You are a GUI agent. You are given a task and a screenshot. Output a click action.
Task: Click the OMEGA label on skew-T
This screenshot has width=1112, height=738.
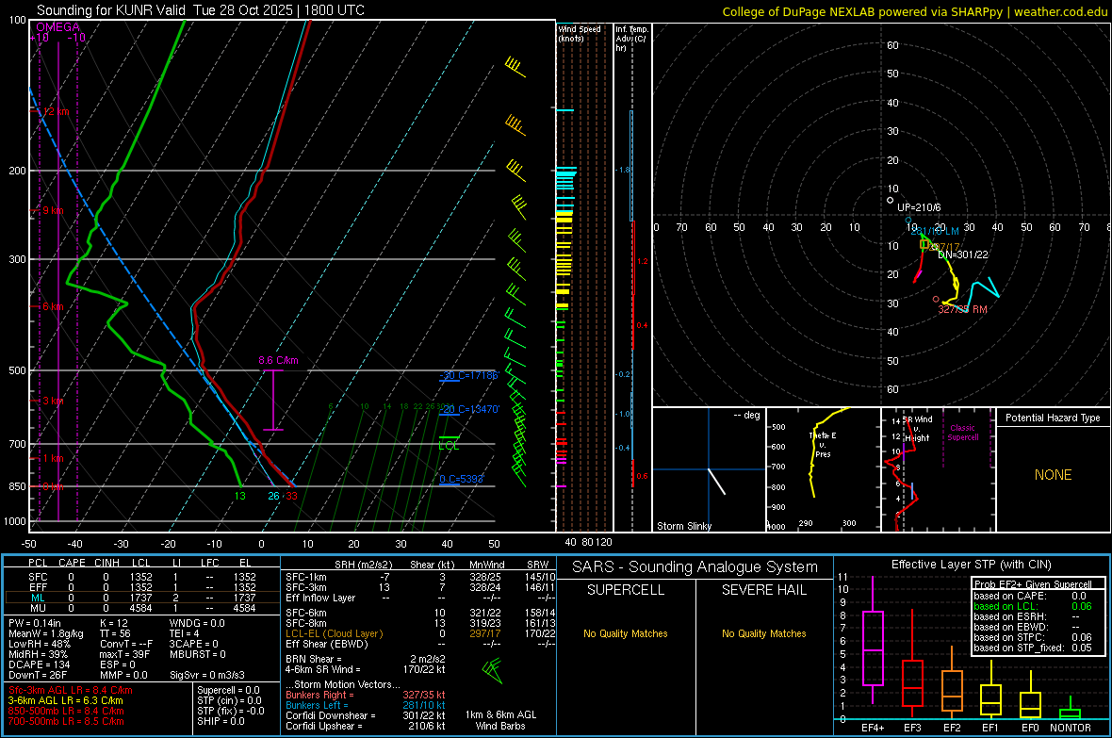pos(58,27)
